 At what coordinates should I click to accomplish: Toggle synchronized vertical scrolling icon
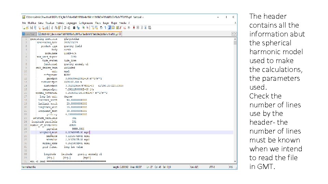93,28
